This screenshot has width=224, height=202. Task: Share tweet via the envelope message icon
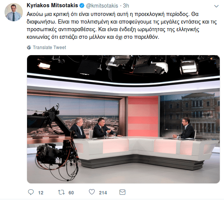(x=122, y=192)
